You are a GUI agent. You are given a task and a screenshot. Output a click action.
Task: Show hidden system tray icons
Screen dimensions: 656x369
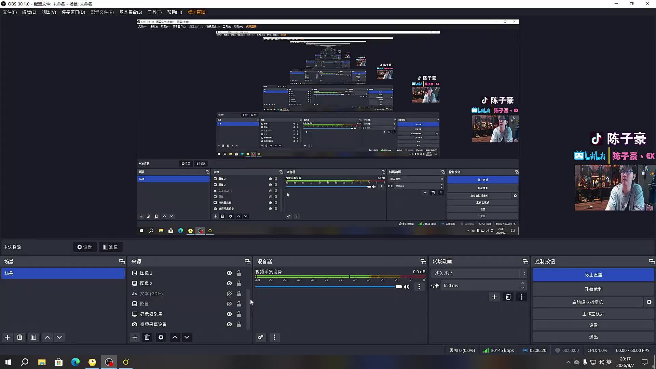(568, 362)
